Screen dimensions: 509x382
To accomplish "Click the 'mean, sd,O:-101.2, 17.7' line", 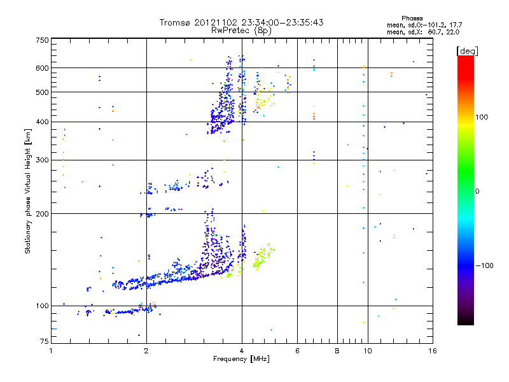I will [424, 25].
